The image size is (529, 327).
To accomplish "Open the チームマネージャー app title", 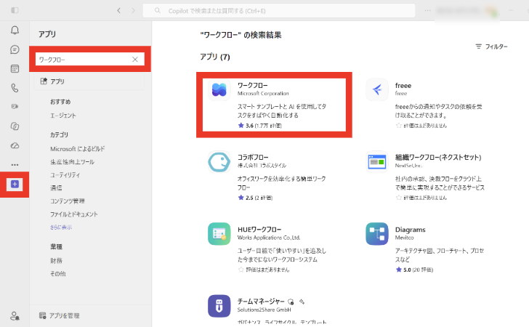I will (x=261, y=302).
